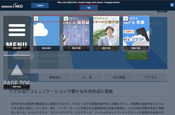
Task: Close the clipping overlay with the X
Action: click(x=172, y=5)
